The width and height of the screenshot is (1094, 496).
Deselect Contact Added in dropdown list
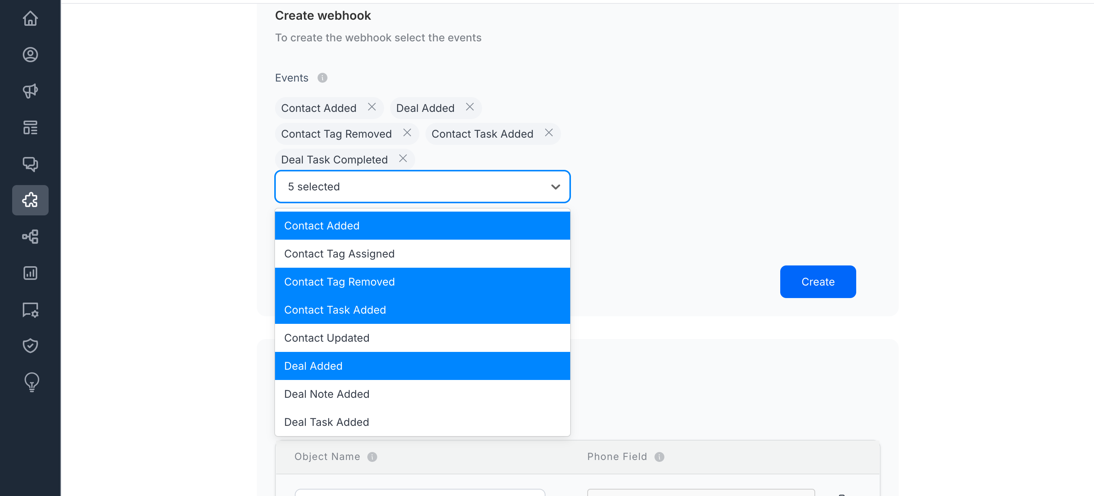(x=422, y=226)
